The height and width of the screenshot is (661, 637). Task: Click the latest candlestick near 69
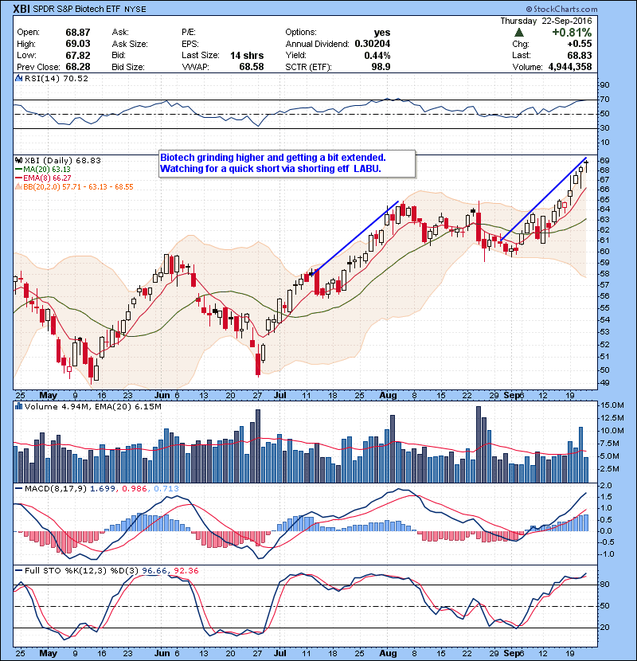point(586,166)
